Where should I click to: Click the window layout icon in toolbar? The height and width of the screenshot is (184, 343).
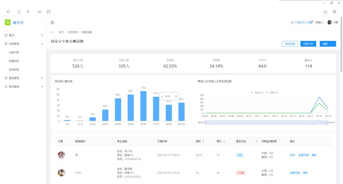pos(49,12)
